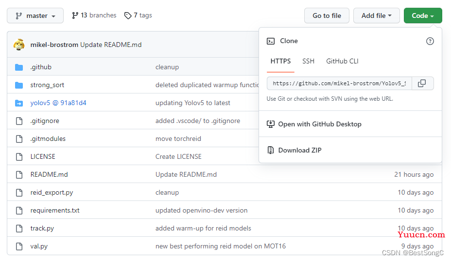The image size is (451, 261).
Task: Click the tag icon beside 7 tags
Action: [128, 15]
